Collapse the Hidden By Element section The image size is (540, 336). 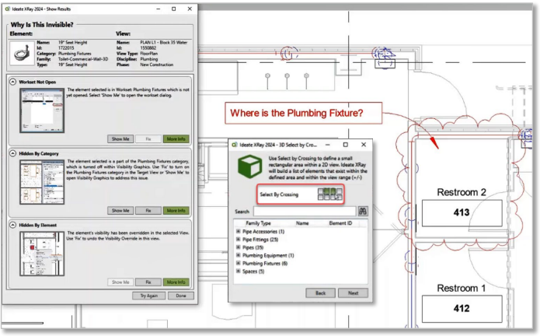tap(12, 225)
